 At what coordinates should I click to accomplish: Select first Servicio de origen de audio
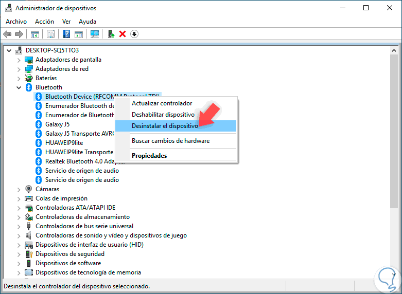point(82,171)
